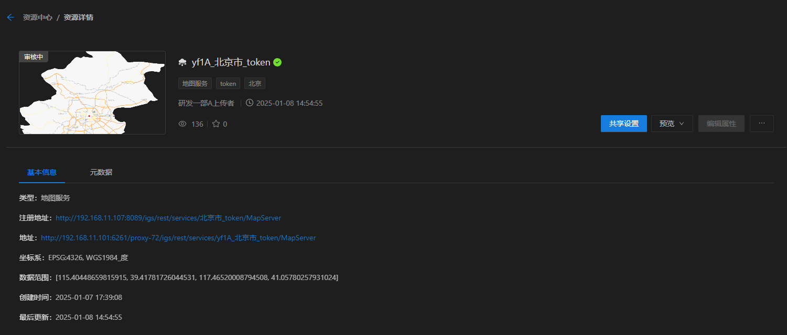Click 最后更新 value 2025-01-08 14:54:55
The width and height of the screenshot is (787, 335).
(89, 317)
